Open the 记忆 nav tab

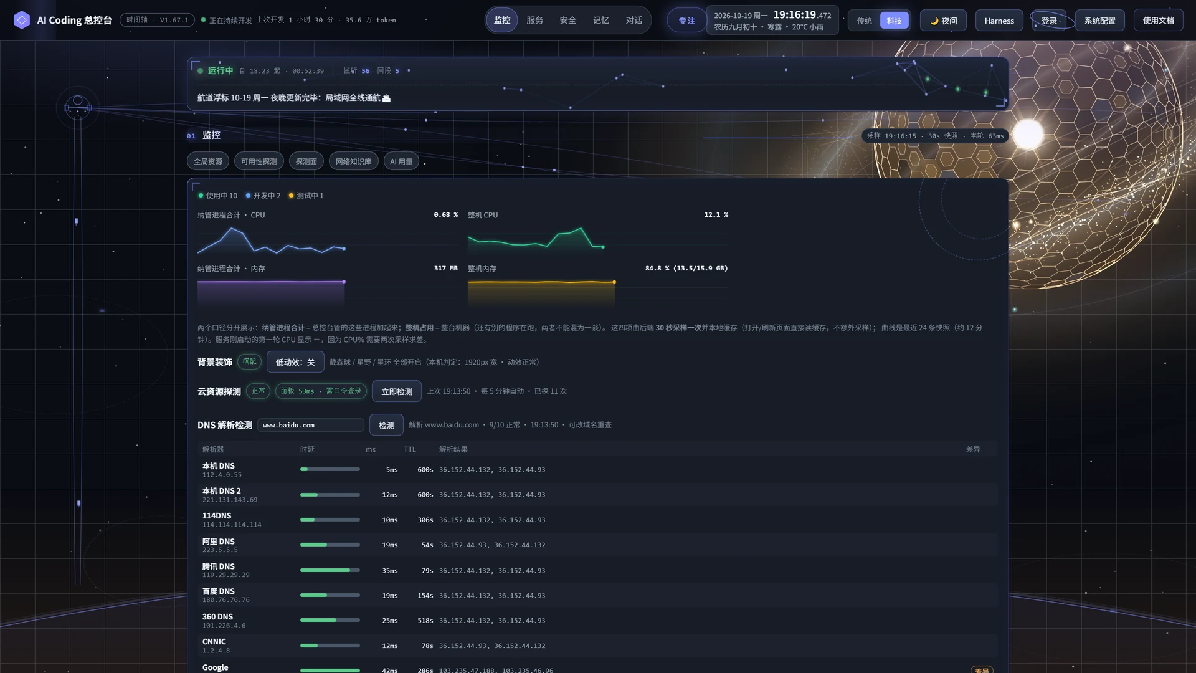tap(601, 20)
